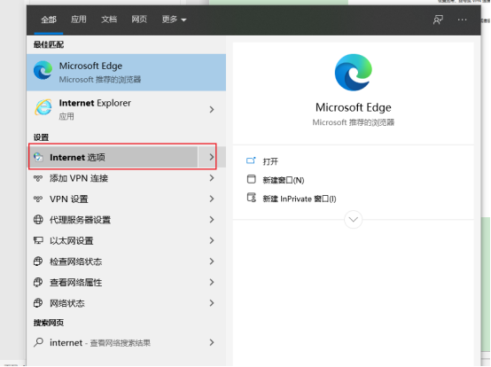Image resolution: width=491 pixels, height=367 pixels.
Task: Click the Internet Explorer app icon
Action: pyautogui.click(x=43, y=107)
